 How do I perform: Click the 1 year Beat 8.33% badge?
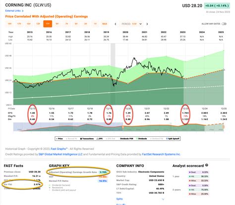pyautogui.click(x=198, y=172)
